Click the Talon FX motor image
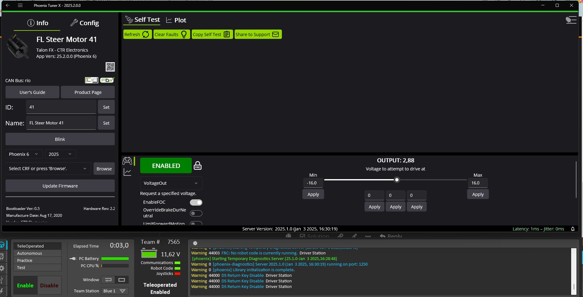 18,47
